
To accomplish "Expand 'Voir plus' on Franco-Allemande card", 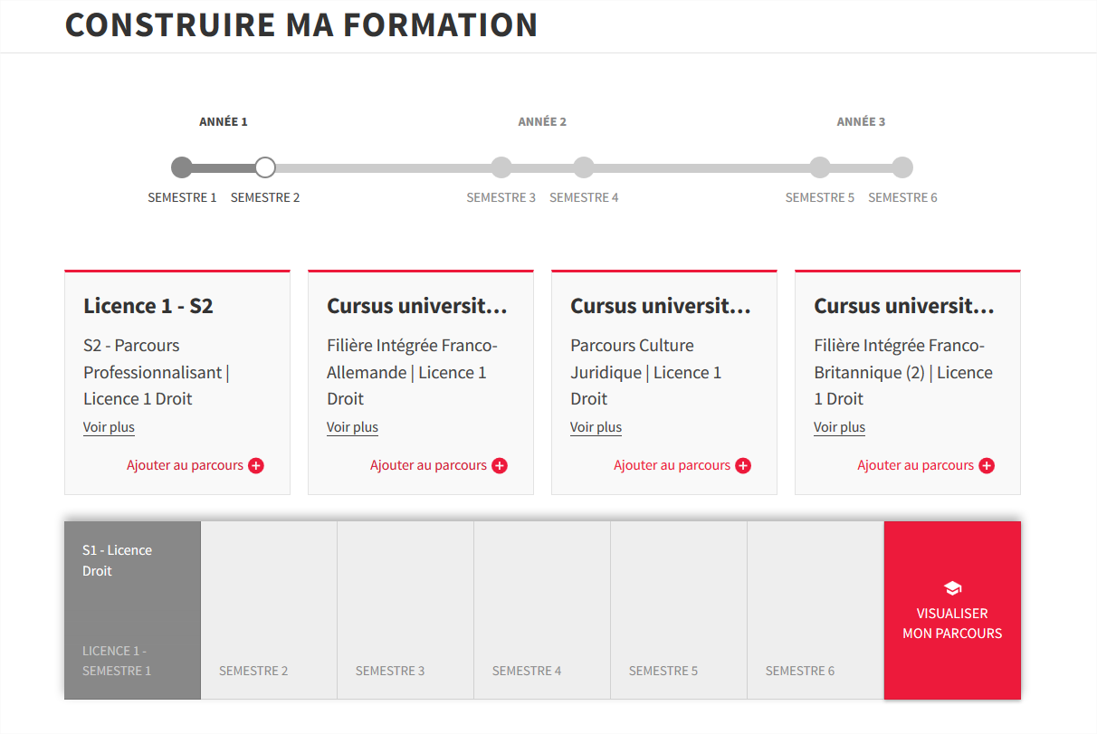I will click(352, 427).
